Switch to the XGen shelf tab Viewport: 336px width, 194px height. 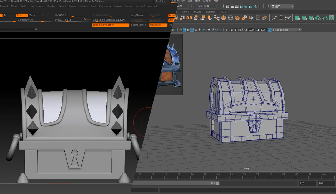coord(223,12)
